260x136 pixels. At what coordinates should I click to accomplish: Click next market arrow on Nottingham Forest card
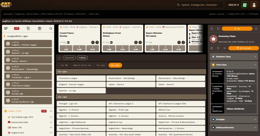coord(140,43)
